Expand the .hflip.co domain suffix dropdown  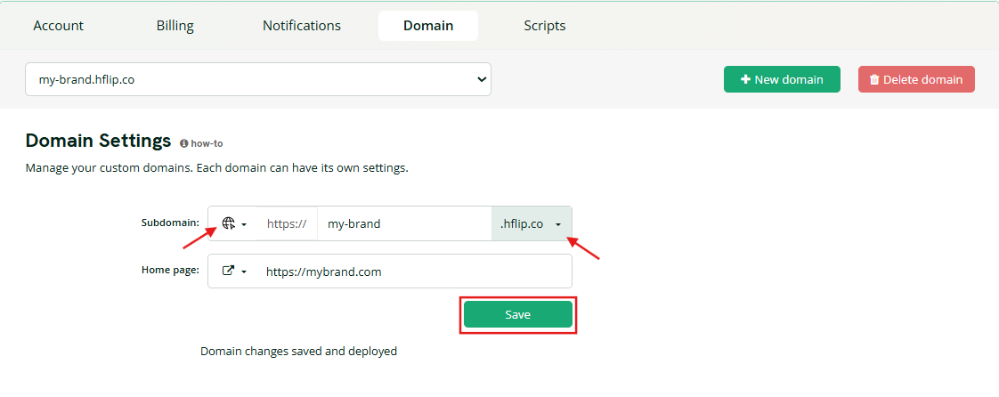(532, 223)
